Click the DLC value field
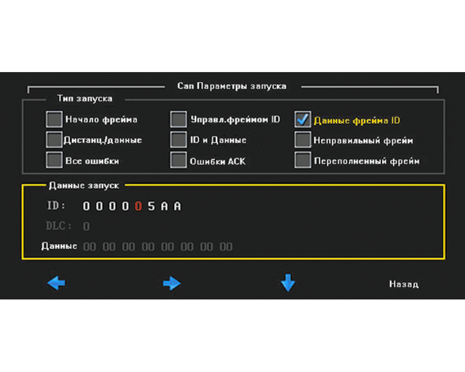Viewport: 465px width, 372px height. click(x=86, y=226)
